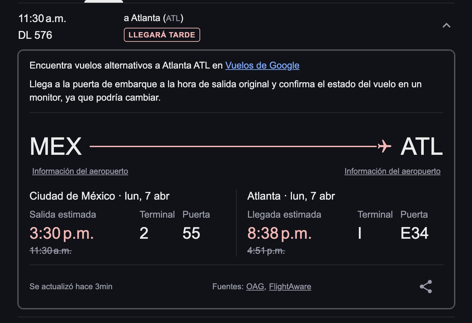
Task: Click the share icon
Action: click(x=426, y=287)
